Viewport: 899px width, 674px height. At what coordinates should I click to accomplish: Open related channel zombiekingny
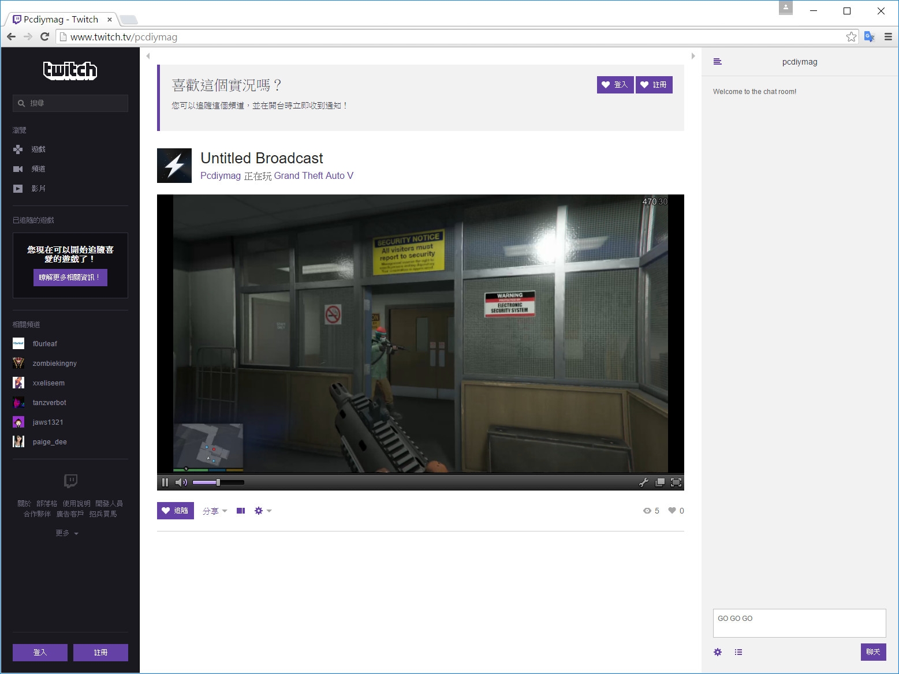(55, 364)
